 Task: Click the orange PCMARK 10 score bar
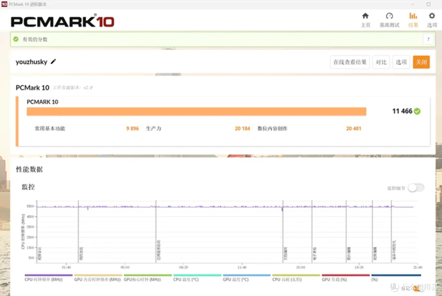tap(196, 112)
